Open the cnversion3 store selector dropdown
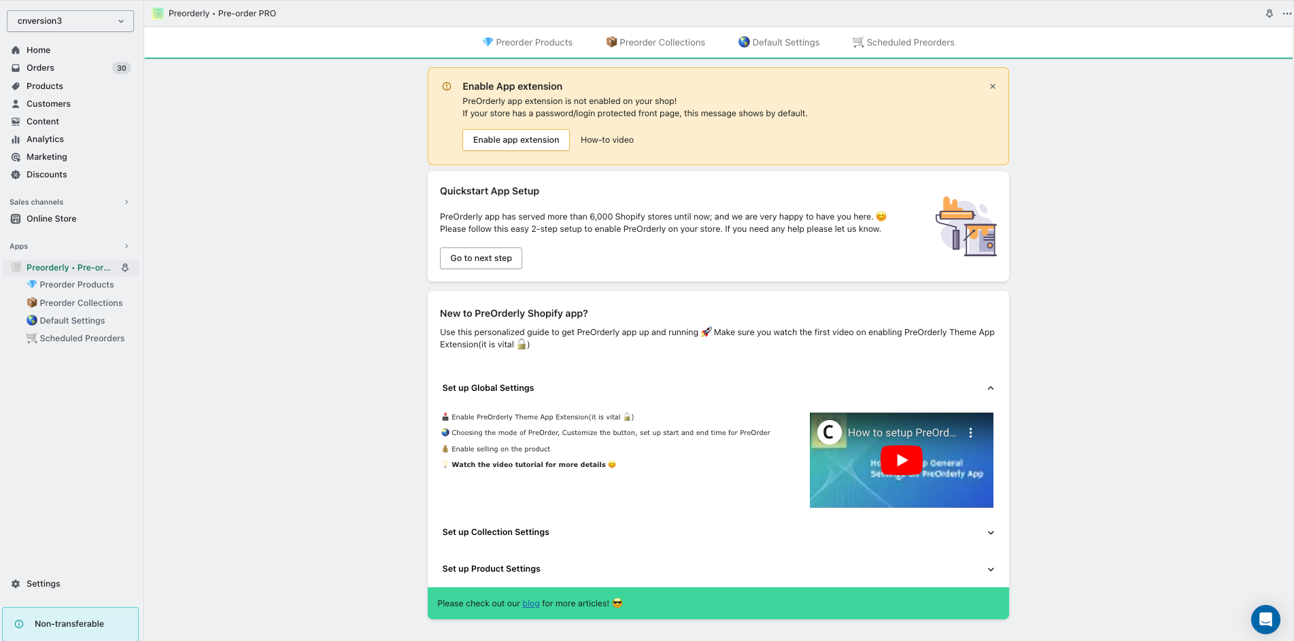Image resolution: width=1294 pixels, height=641 pixels. pyautogui.click(x=70, y=21)
